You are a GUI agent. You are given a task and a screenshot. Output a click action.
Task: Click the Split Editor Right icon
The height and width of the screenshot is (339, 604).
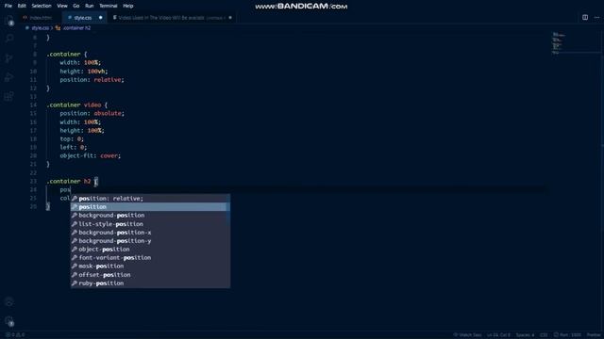585,17
